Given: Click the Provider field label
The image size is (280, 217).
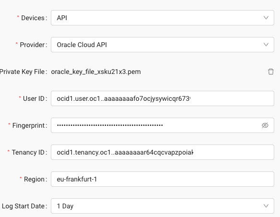Looking at the screenshot, I should [x=32, y=45].
